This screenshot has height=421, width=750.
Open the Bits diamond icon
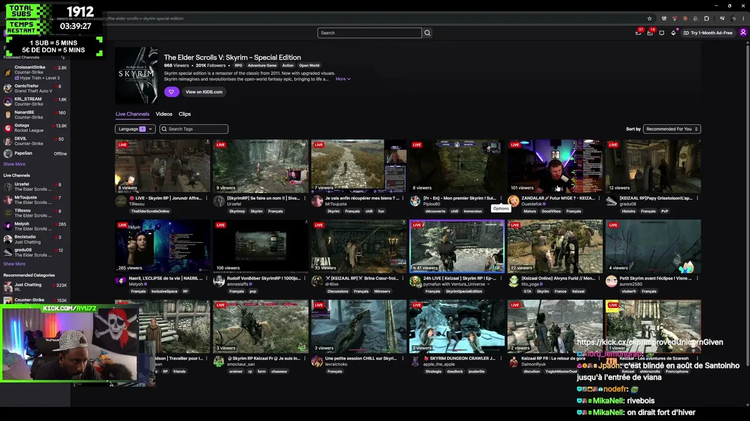click(x=673, y=33)
